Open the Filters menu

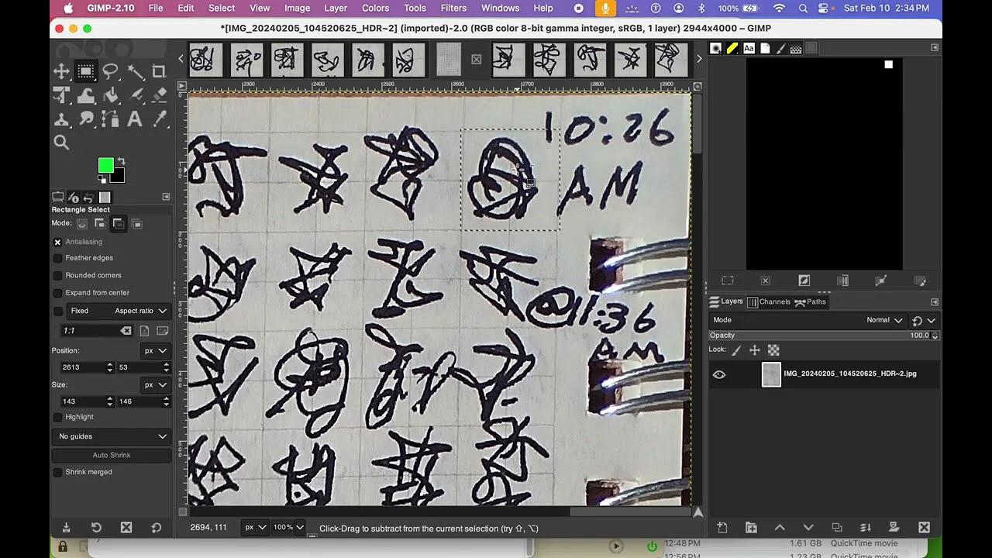[x=453, y=8]
